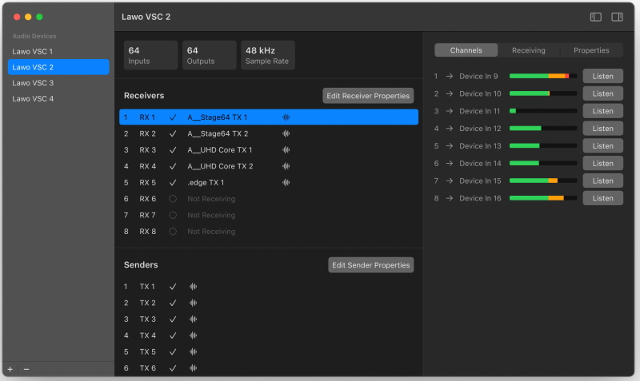Click the Device In 16 level meter

(x=543, y=198)
